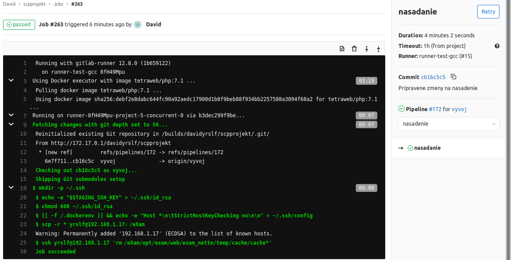The width and height of the screenshot is (511, 260).
Task: Show the complete raw job log
Action: 342,49
